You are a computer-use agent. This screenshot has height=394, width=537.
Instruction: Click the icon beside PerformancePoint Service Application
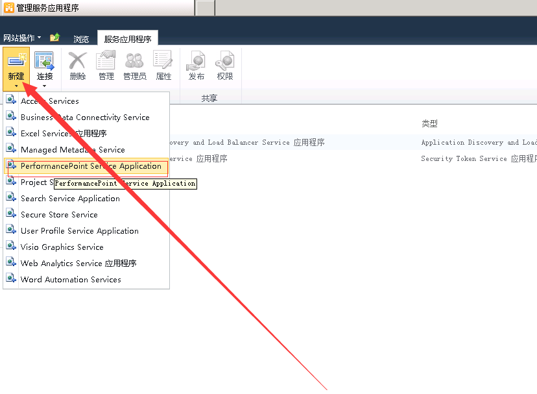tap(11, 165)
